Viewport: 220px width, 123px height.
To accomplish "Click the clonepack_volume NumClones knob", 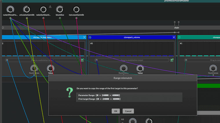I will coord(124,68).
